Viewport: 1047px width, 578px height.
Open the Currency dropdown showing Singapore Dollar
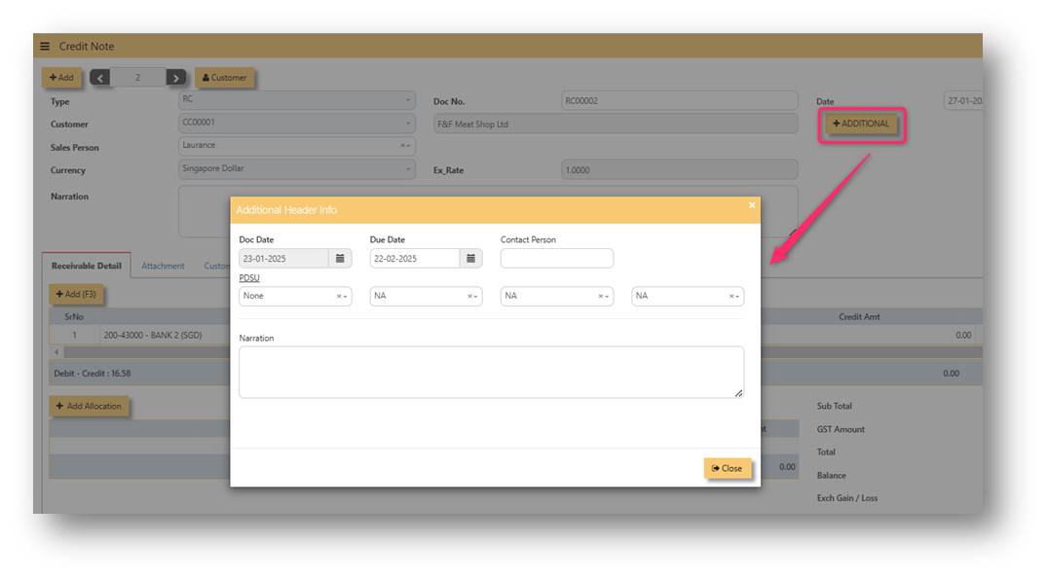coord(297,169)
